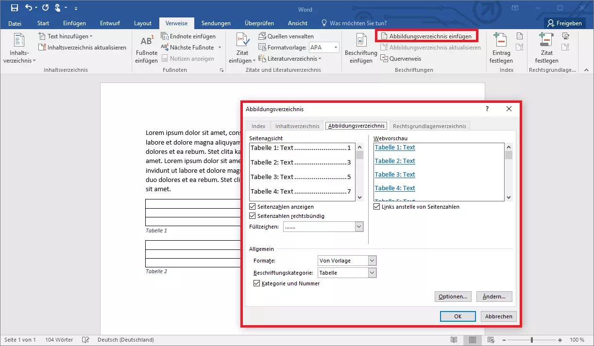Switch to the Inhaltsverzeichnis tab in the dialog
This screenshot has width=594, height=346.
tap(297, 126)
